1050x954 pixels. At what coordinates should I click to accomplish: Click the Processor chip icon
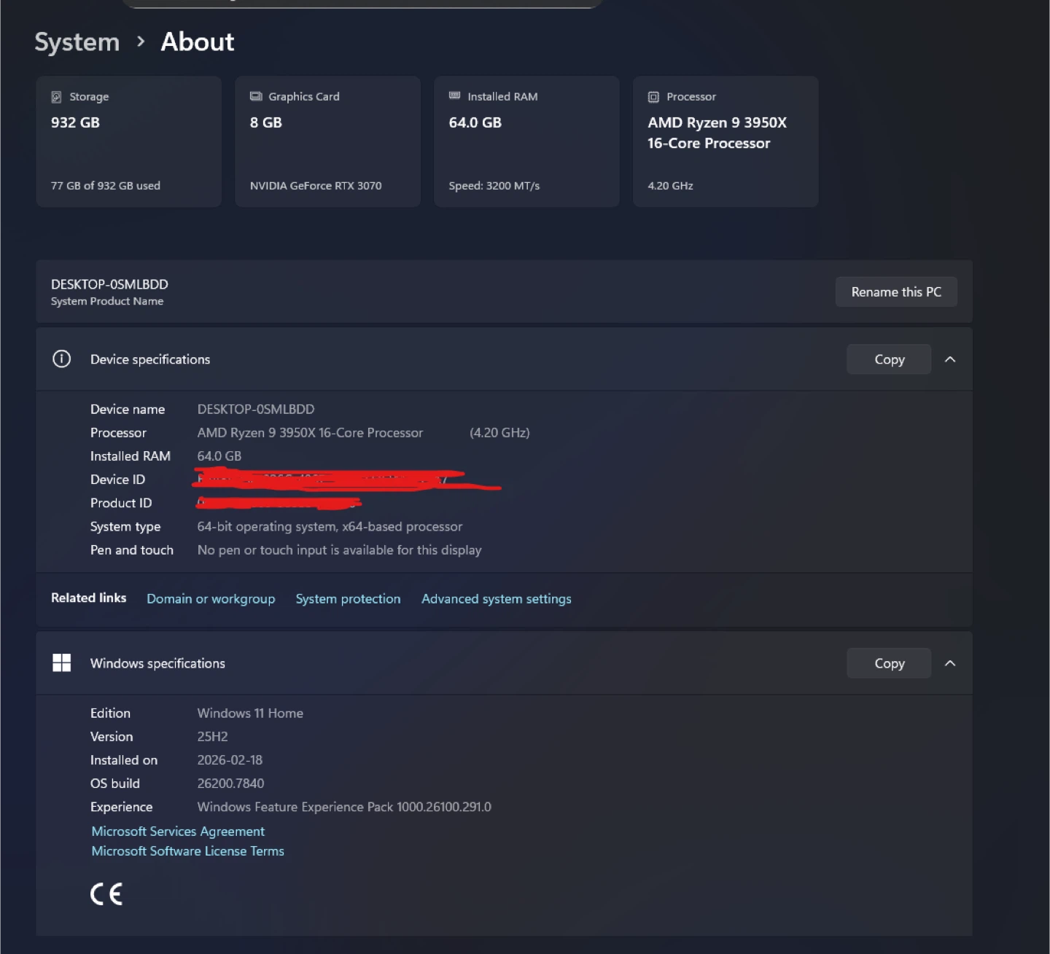[653, 97]
